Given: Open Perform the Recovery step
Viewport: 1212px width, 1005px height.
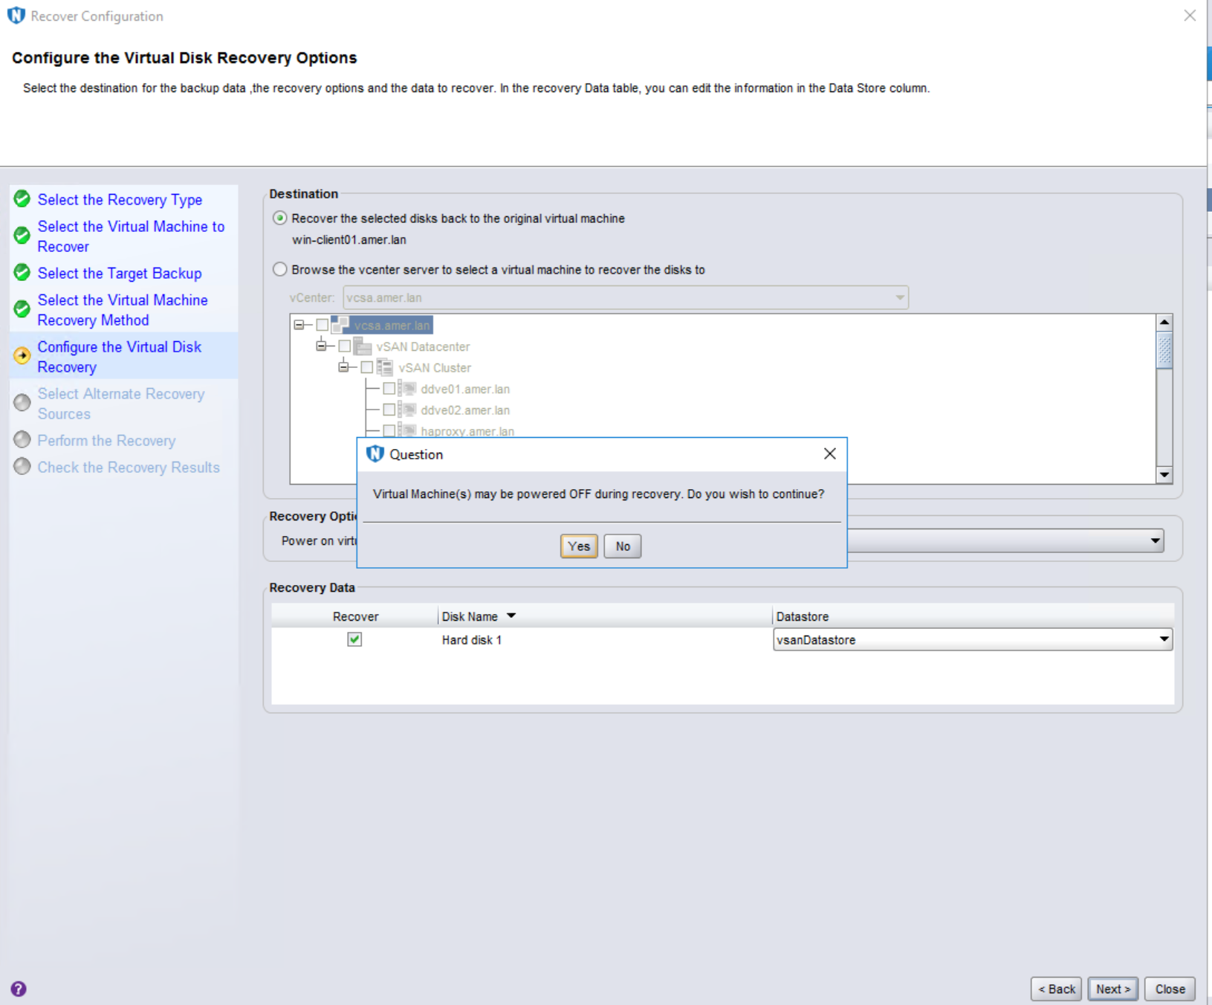Looking at the screenshot, I should point(106,441).
